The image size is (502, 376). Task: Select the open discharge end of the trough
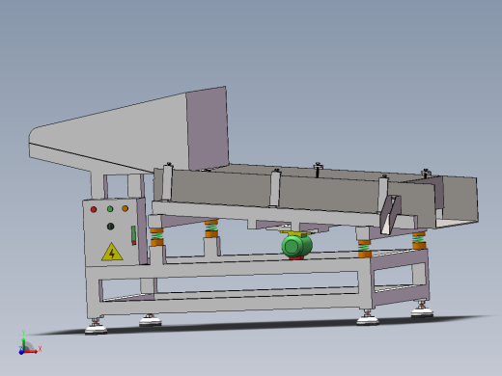click(457, 201)
